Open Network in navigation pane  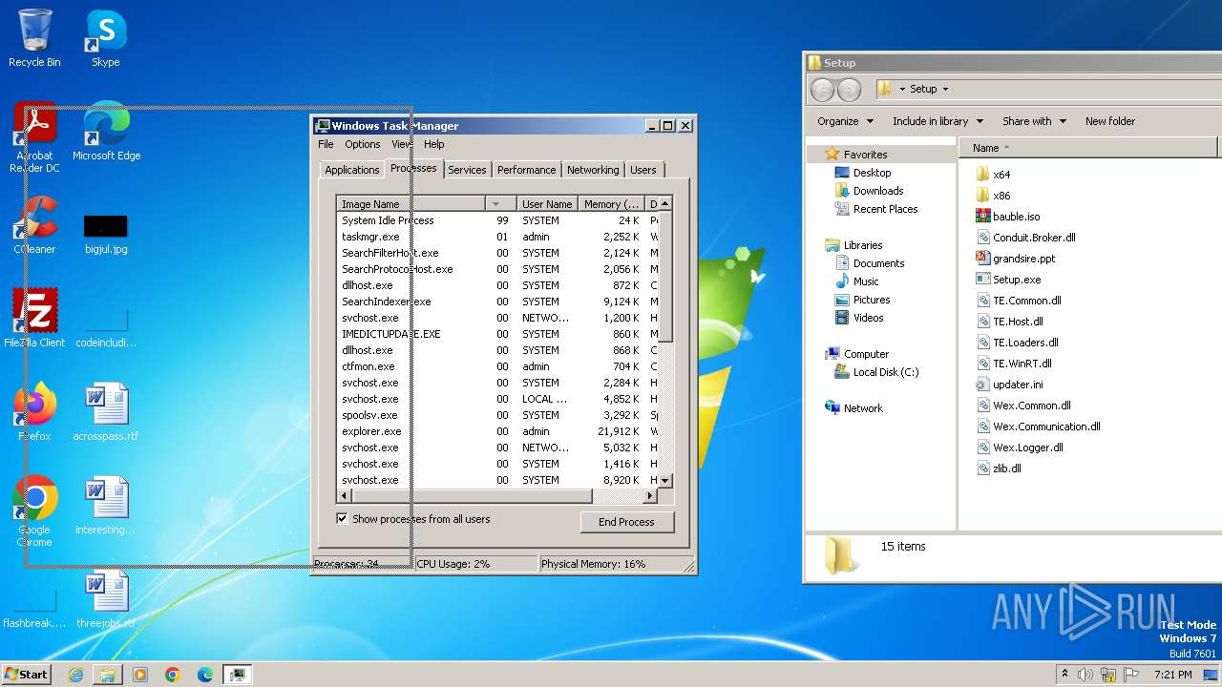tap(854, 408)
